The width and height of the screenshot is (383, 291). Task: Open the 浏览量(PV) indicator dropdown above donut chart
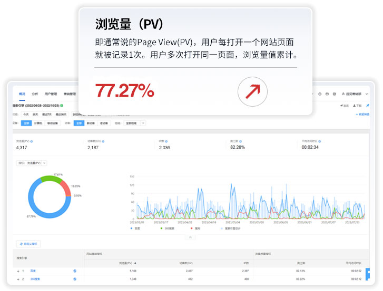point(36,163)
